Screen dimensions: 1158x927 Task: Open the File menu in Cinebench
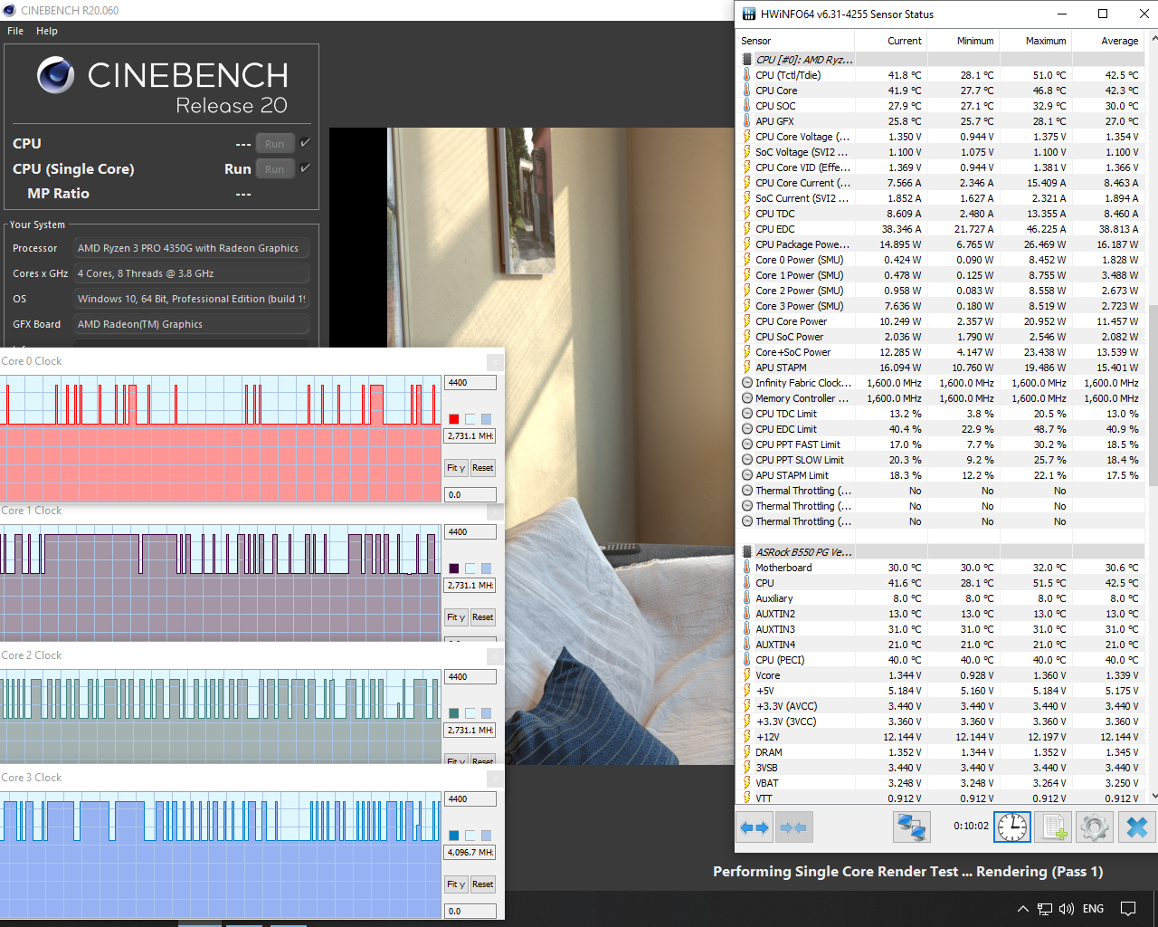tap(15, 31)
